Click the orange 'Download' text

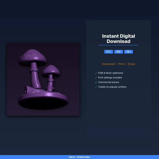(108, 64)
